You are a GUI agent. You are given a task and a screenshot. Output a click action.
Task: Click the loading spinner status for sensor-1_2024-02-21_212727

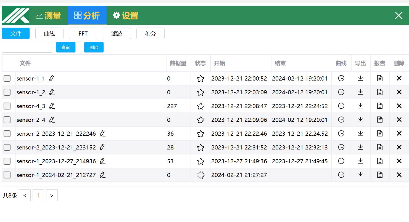pyautogui.click(x=201, y=175)
